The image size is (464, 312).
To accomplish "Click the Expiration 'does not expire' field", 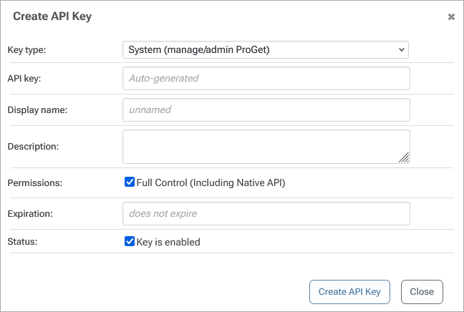I will tap(266, 213).
